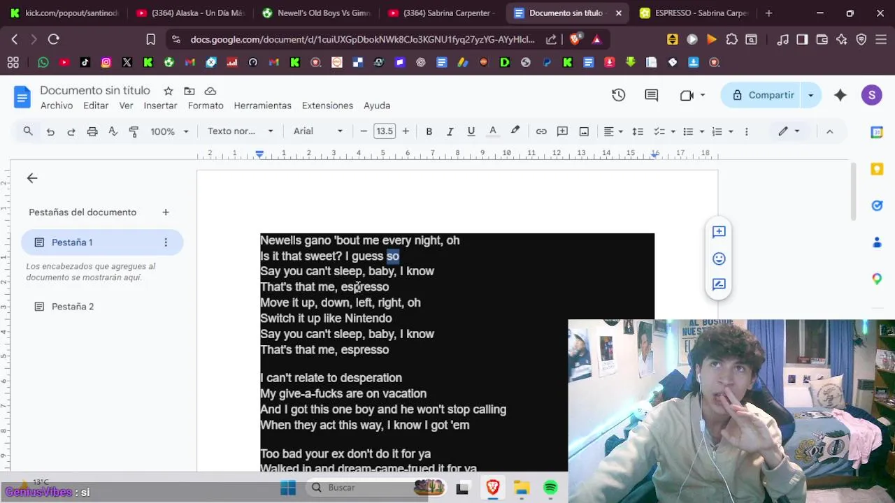The width and height of the screenshot is (895, 503).
Task: Click the font size field showing 13.5
Action: (385, 131)
